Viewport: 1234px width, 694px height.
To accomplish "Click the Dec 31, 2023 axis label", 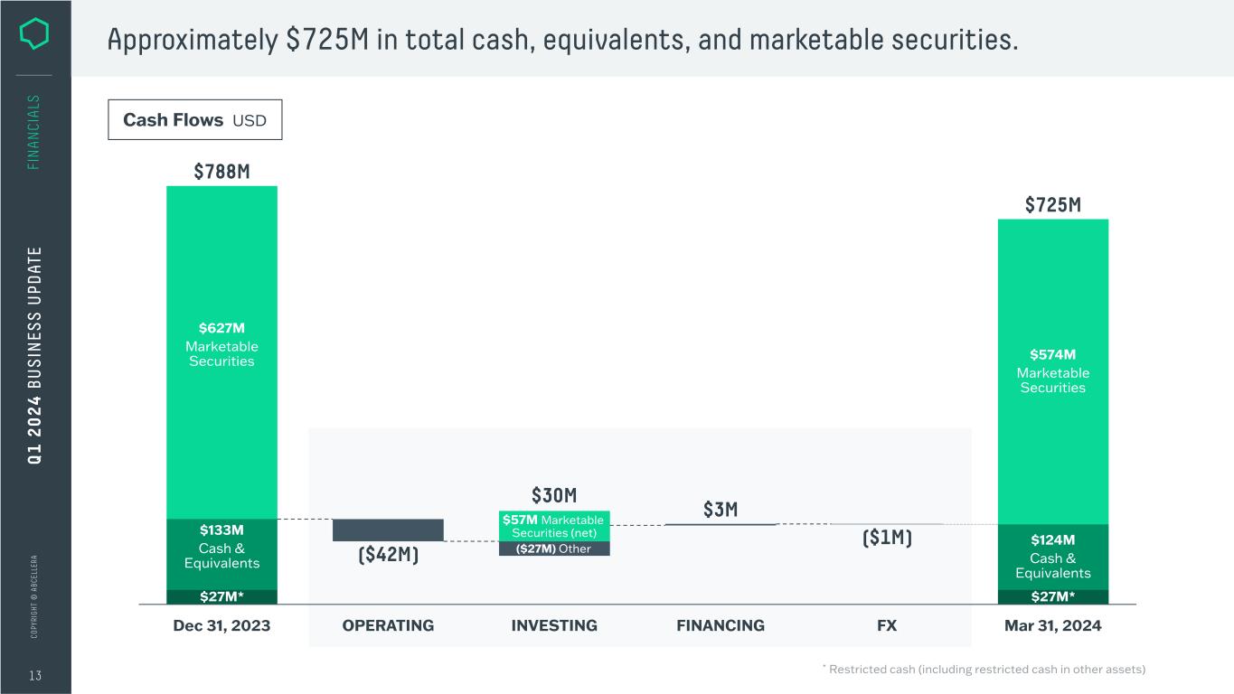I will 221,625.
